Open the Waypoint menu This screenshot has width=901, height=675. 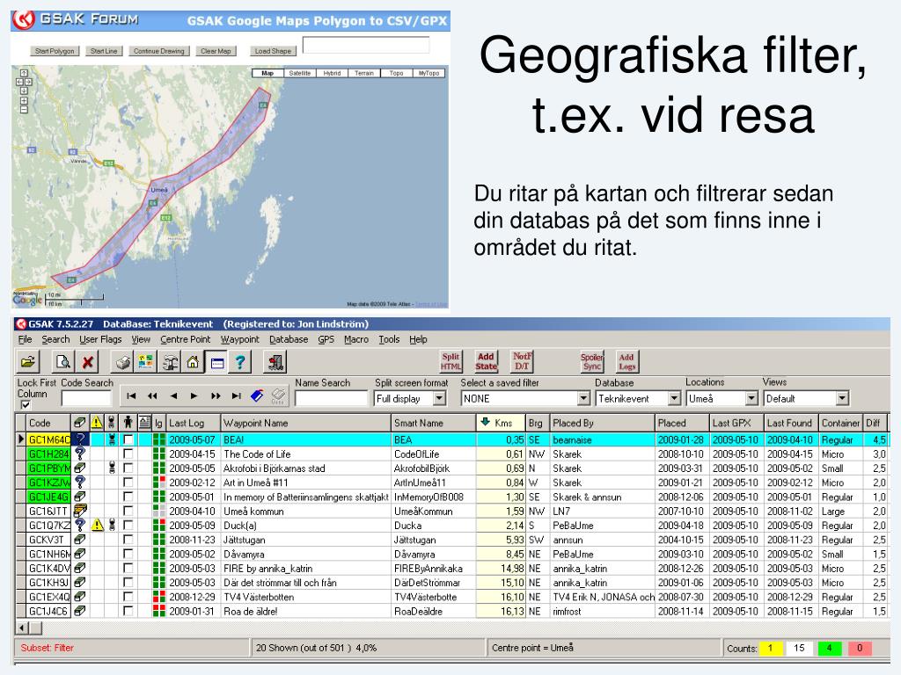coord(240,339)
